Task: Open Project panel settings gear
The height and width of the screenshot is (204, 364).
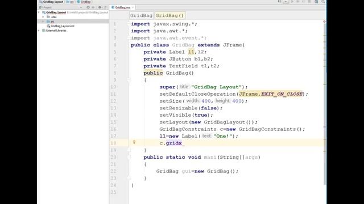Action: coord(100,7)
